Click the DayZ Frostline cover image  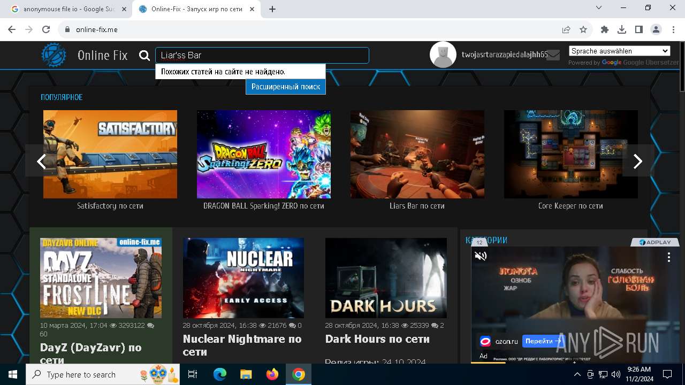tap(101, 278)
